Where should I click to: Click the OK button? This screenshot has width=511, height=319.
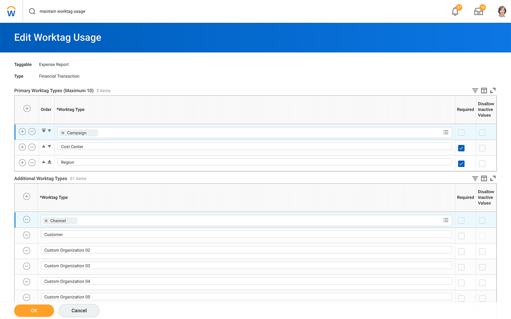coord(34,310)
